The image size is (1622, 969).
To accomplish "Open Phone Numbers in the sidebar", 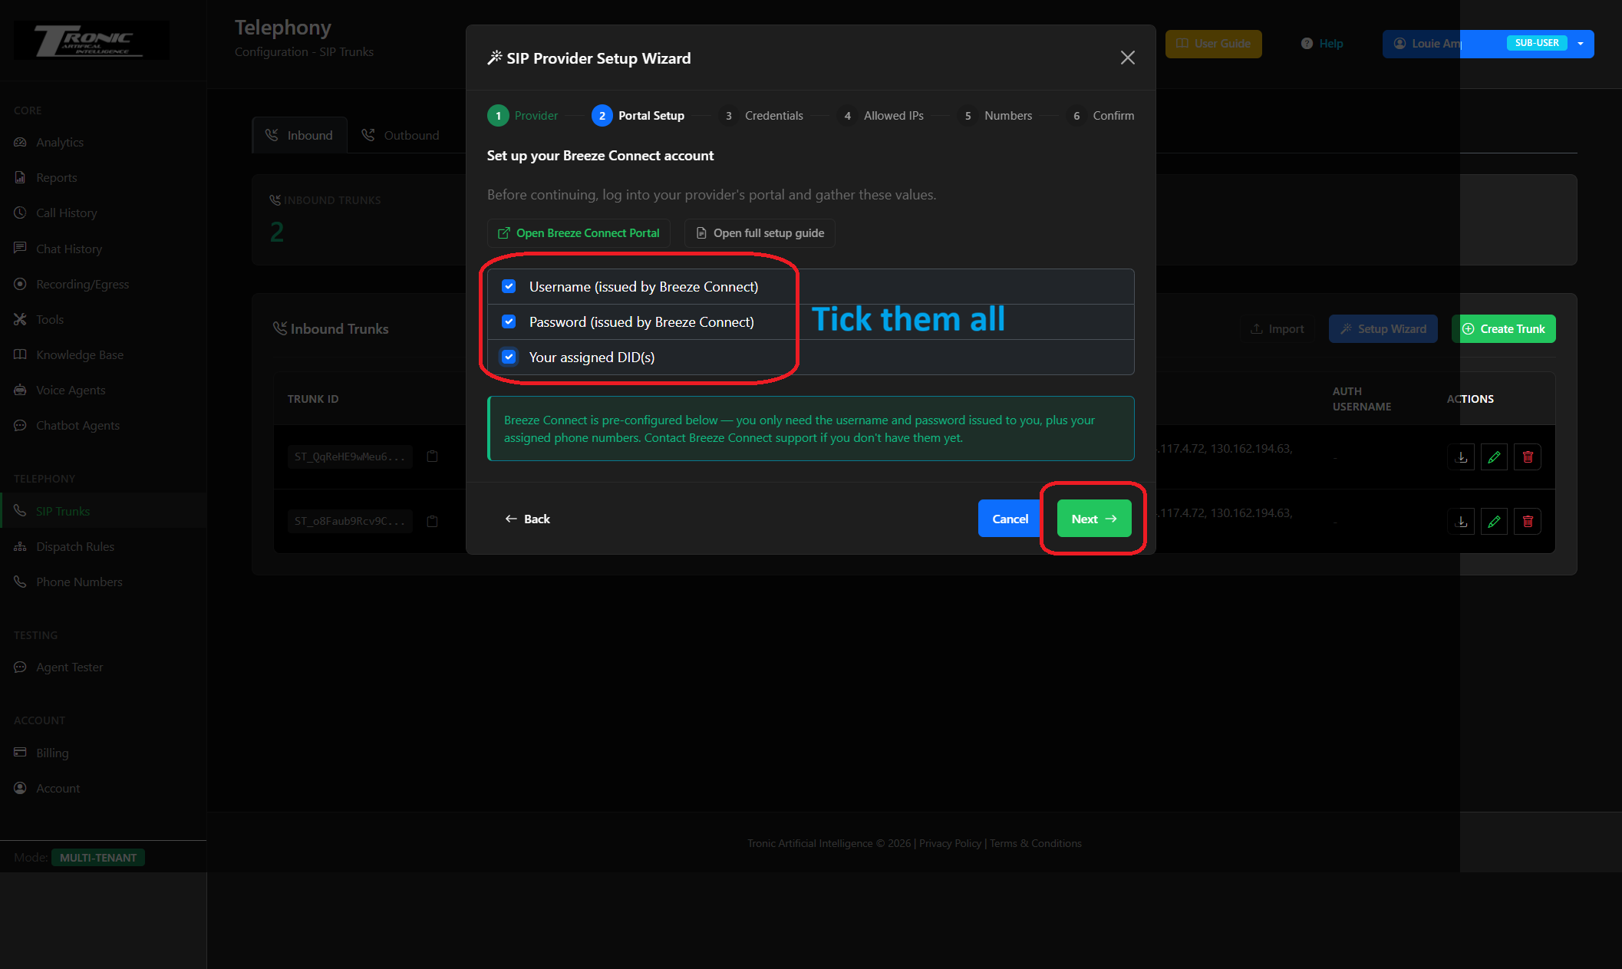I will click(79, 582).
